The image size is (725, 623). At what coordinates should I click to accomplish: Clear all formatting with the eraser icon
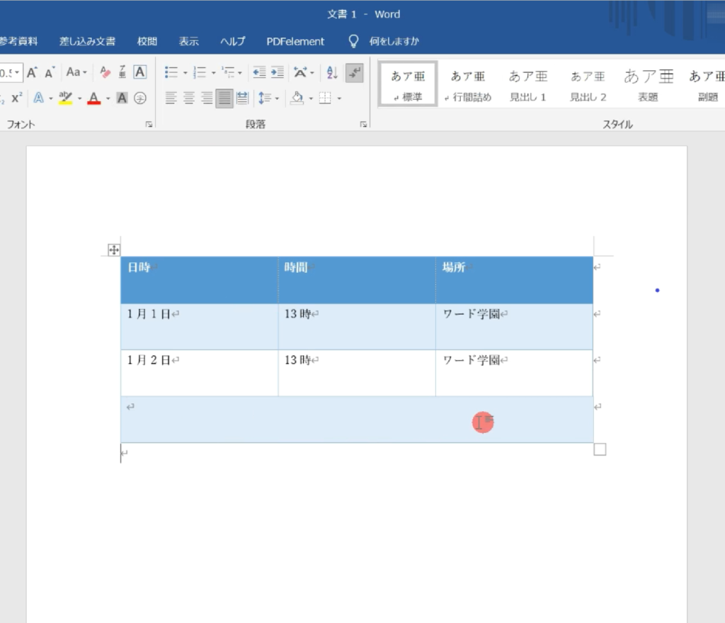(x=105, y=72)
